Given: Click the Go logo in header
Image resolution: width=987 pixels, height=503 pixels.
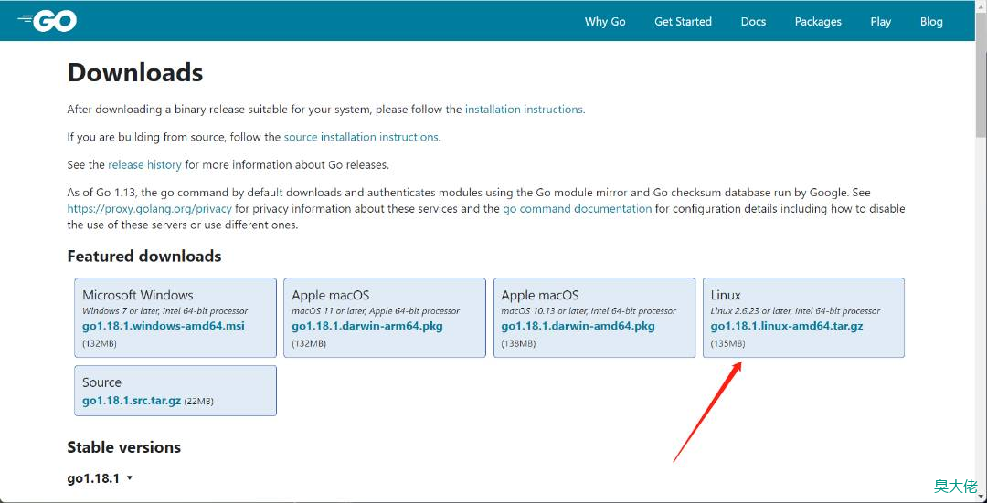Looking at the screenshot, I should point(48,21).
